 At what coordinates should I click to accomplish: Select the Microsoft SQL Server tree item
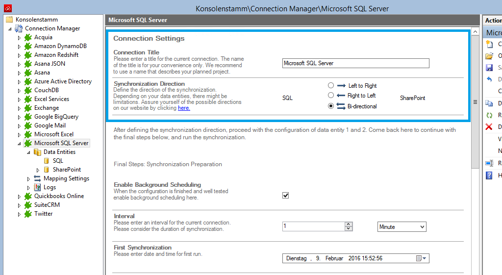(x=61, y=143)
